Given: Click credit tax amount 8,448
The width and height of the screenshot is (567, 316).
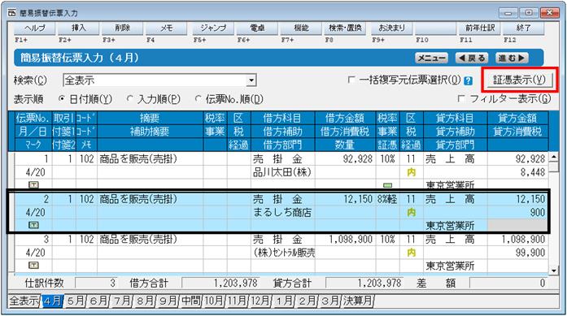Looking at the screenshot, I should click(517, 172).
